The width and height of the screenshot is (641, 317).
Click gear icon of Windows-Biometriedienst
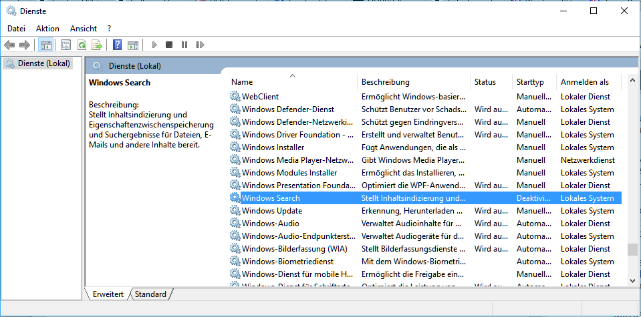click(x=235, y=261)
